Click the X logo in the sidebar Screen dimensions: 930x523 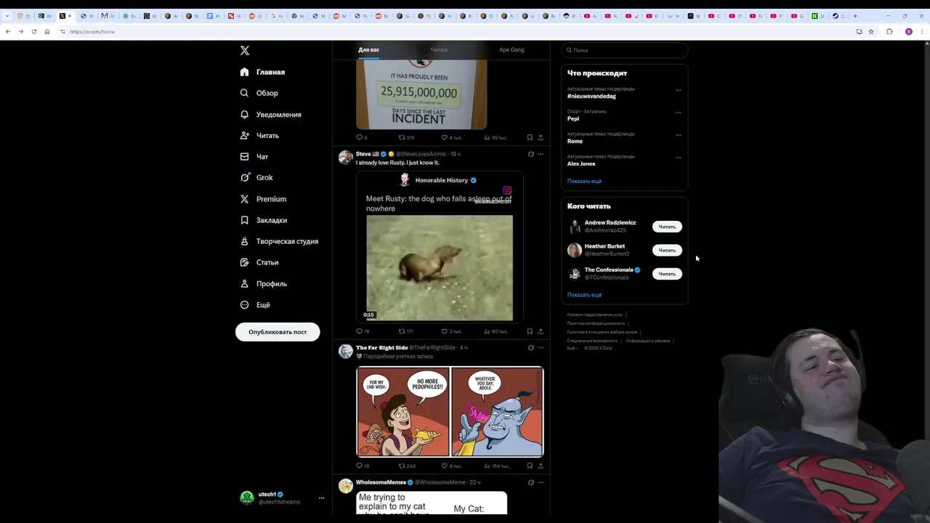(x=245, y=51)
